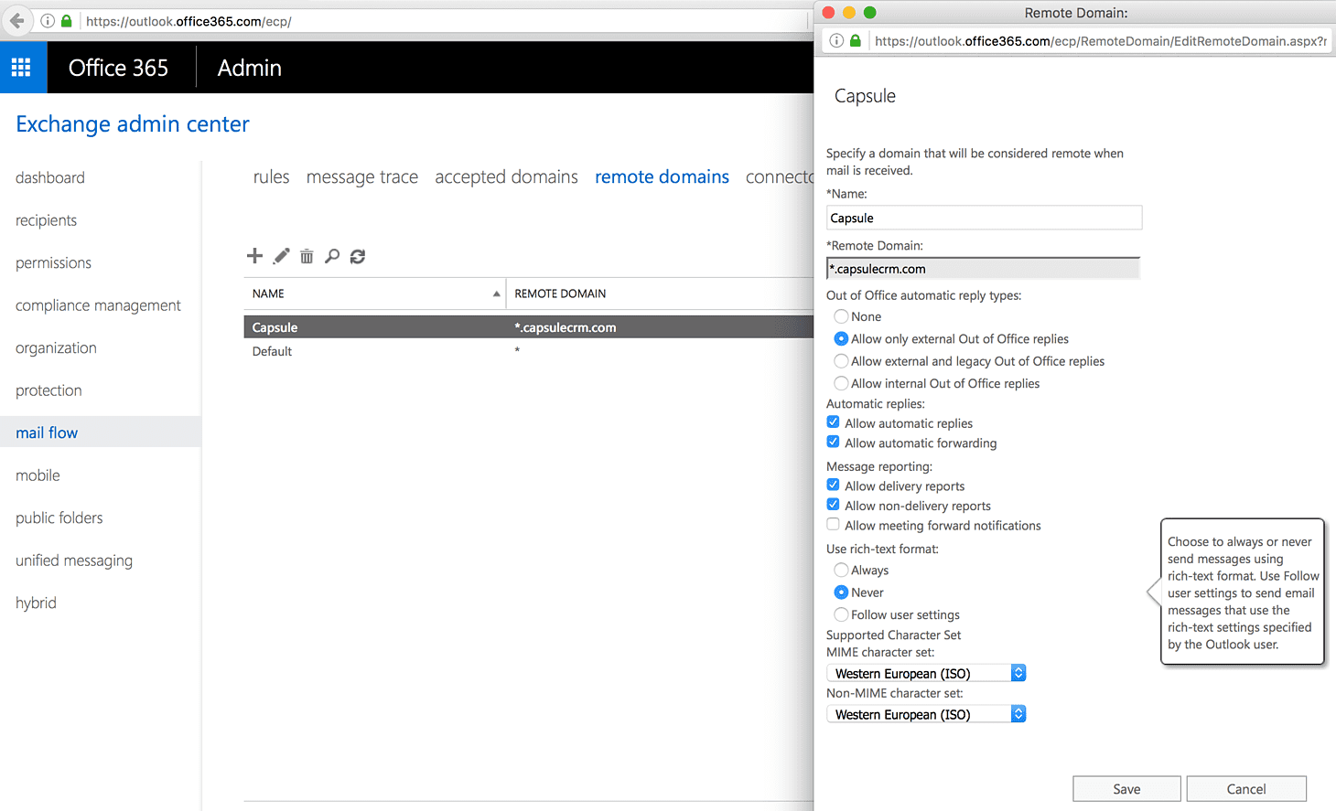Screen dimensions: 1336x811
Task: Open MIME character set dropdown
Action: point(926,673)
